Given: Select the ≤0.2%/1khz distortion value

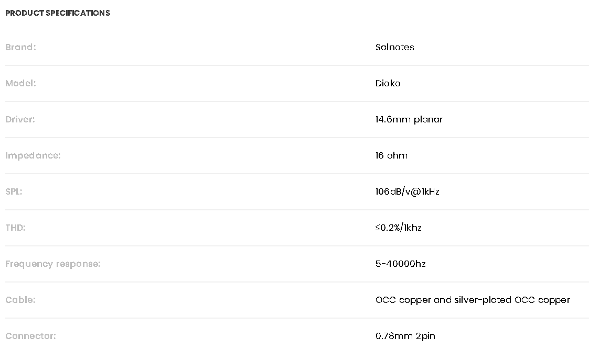Looking at the screenshot, I should 398,228.
